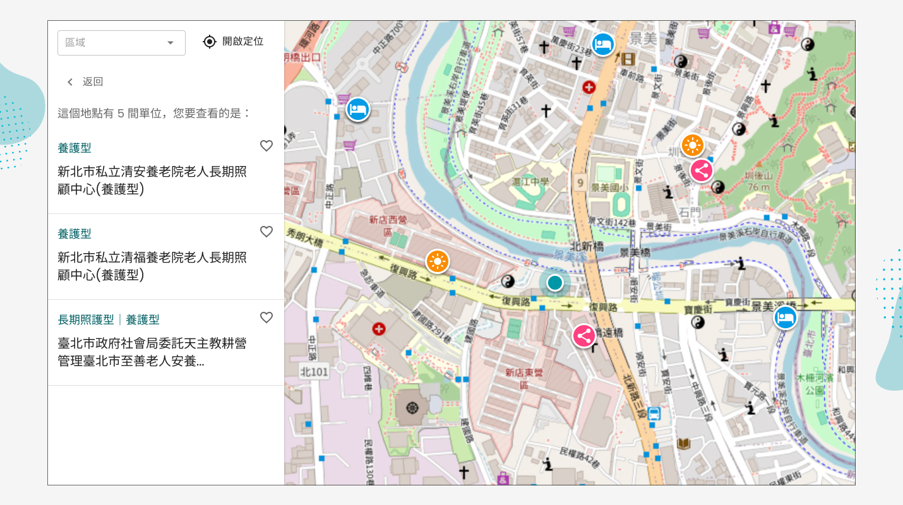Click the orange sun marker on 復興路
Image resolution: width=903 pixels, height=505 pixels.
(x=437, y=261)
